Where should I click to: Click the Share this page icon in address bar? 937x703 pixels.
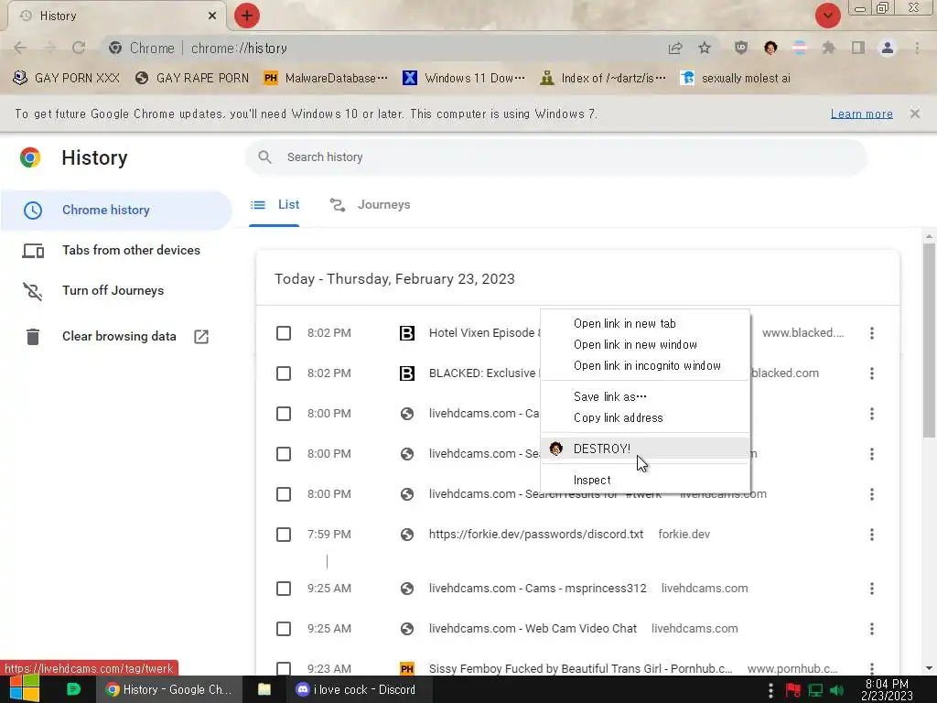tap(675, 48)
